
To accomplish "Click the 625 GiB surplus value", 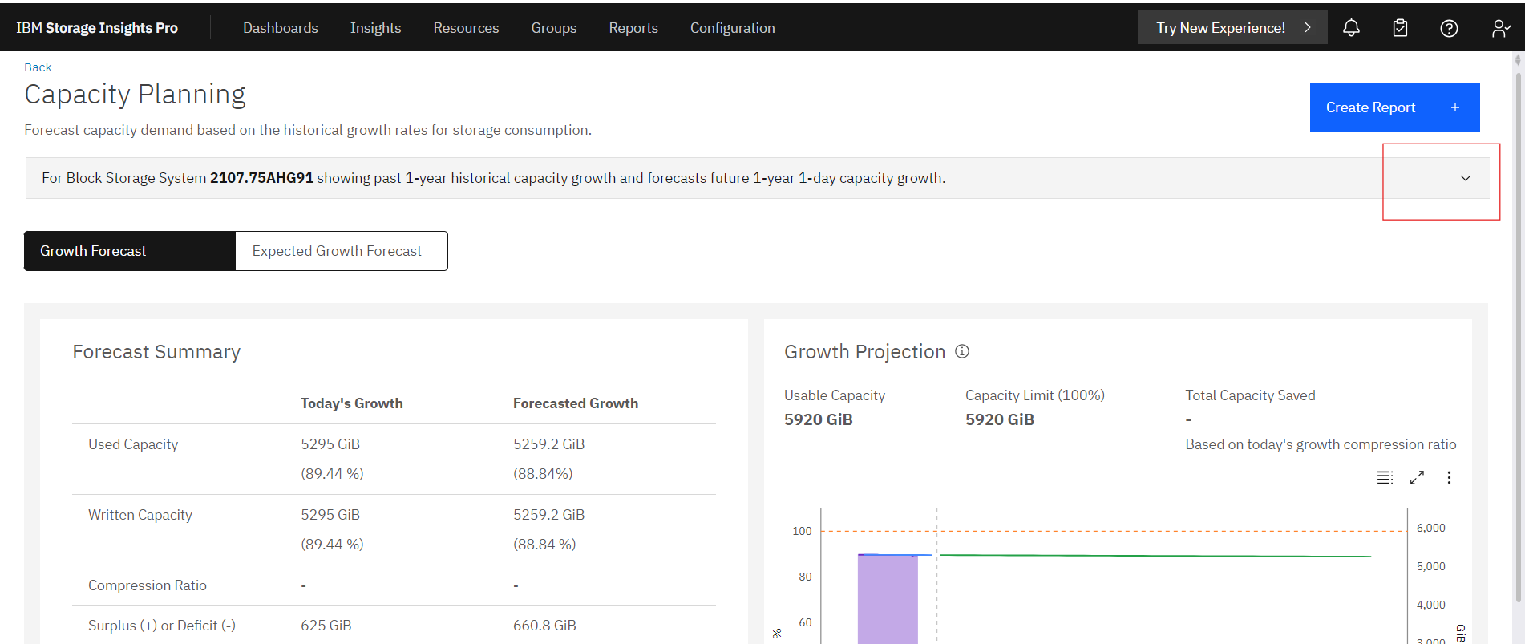I will (326, 626).
